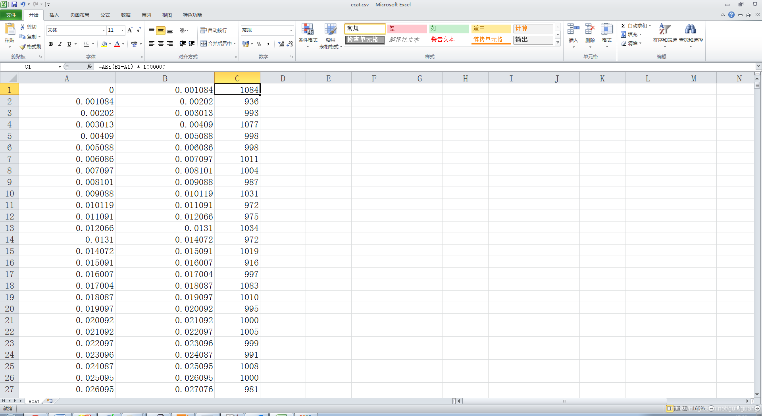Viewport: 762px width, 416px height.
Task: Toggle align text left
Action: coord(152,44)
